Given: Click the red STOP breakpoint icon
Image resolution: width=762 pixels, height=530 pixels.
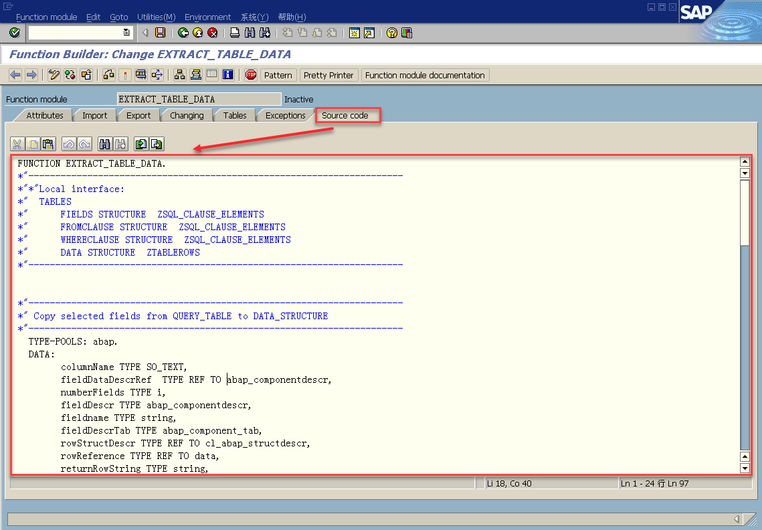Looking at the screenshot, I should click(251, 75).
